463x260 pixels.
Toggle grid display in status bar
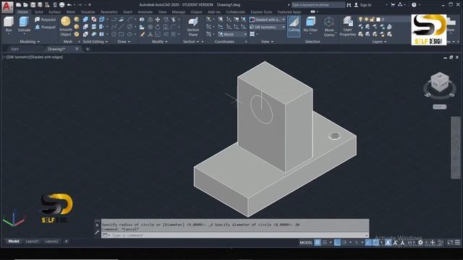coord(318,243)
